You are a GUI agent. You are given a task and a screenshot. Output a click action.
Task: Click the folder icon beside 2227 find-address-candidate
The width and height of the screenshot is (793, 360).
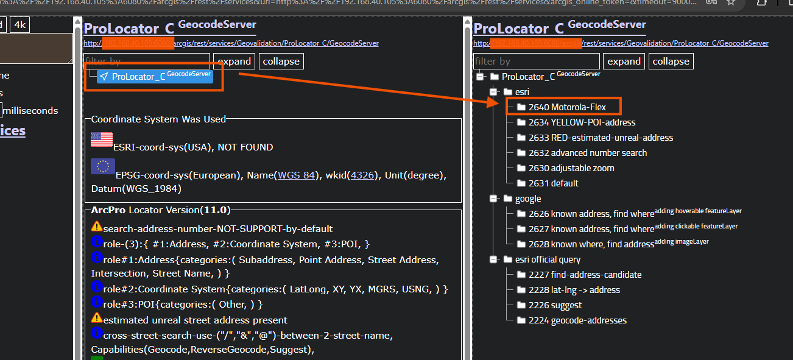click(521, 275)
